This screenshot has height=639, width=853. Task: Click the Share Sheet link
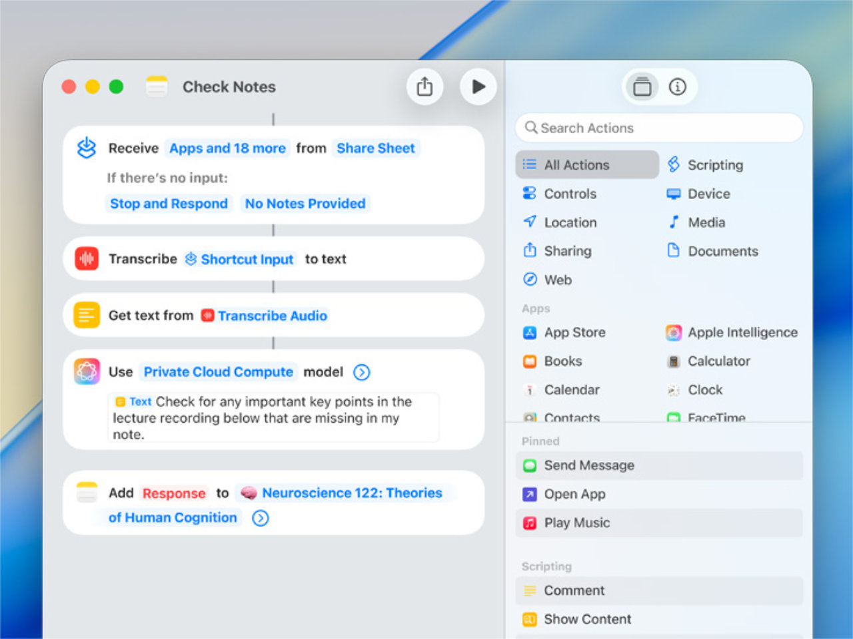pos(375,148)
